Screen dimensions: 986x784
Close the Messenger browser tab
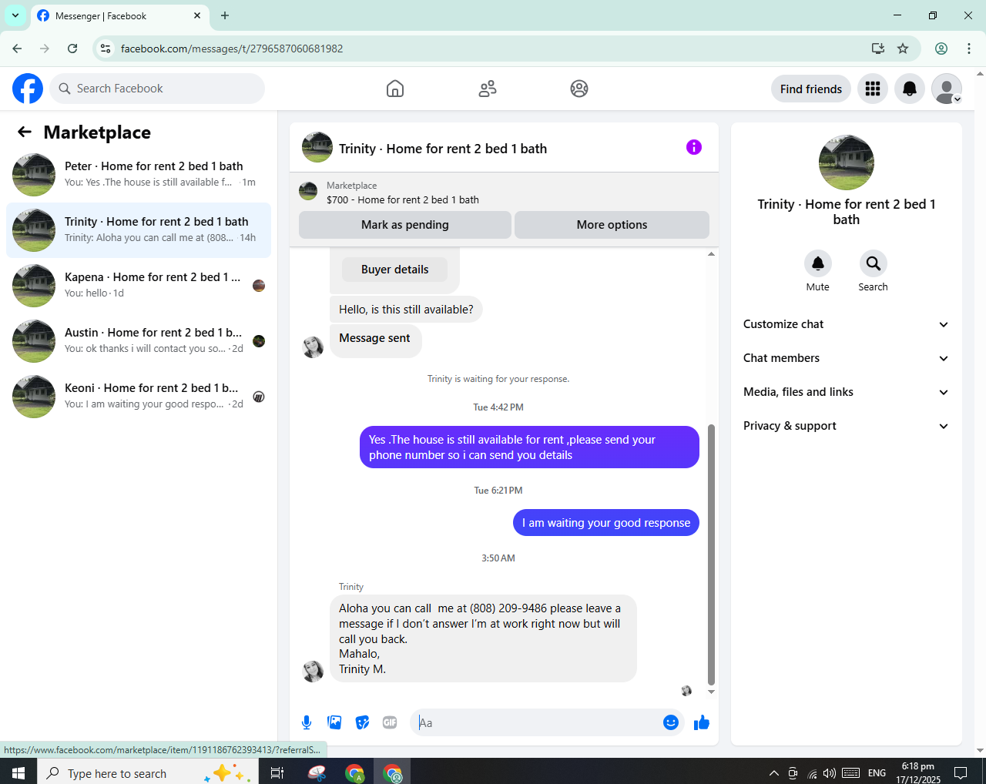pos(197,15)
